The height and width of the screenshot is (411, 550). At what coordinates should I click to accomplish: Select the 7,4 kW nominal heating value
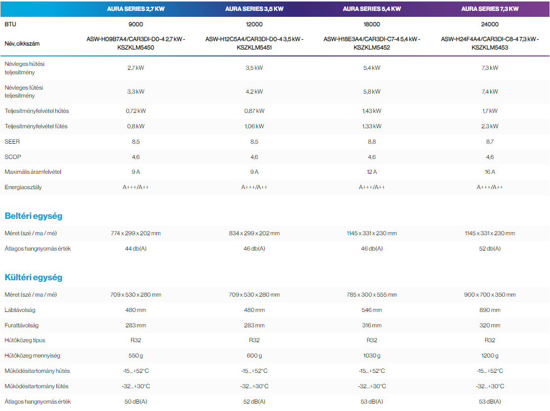click(490, 92)
